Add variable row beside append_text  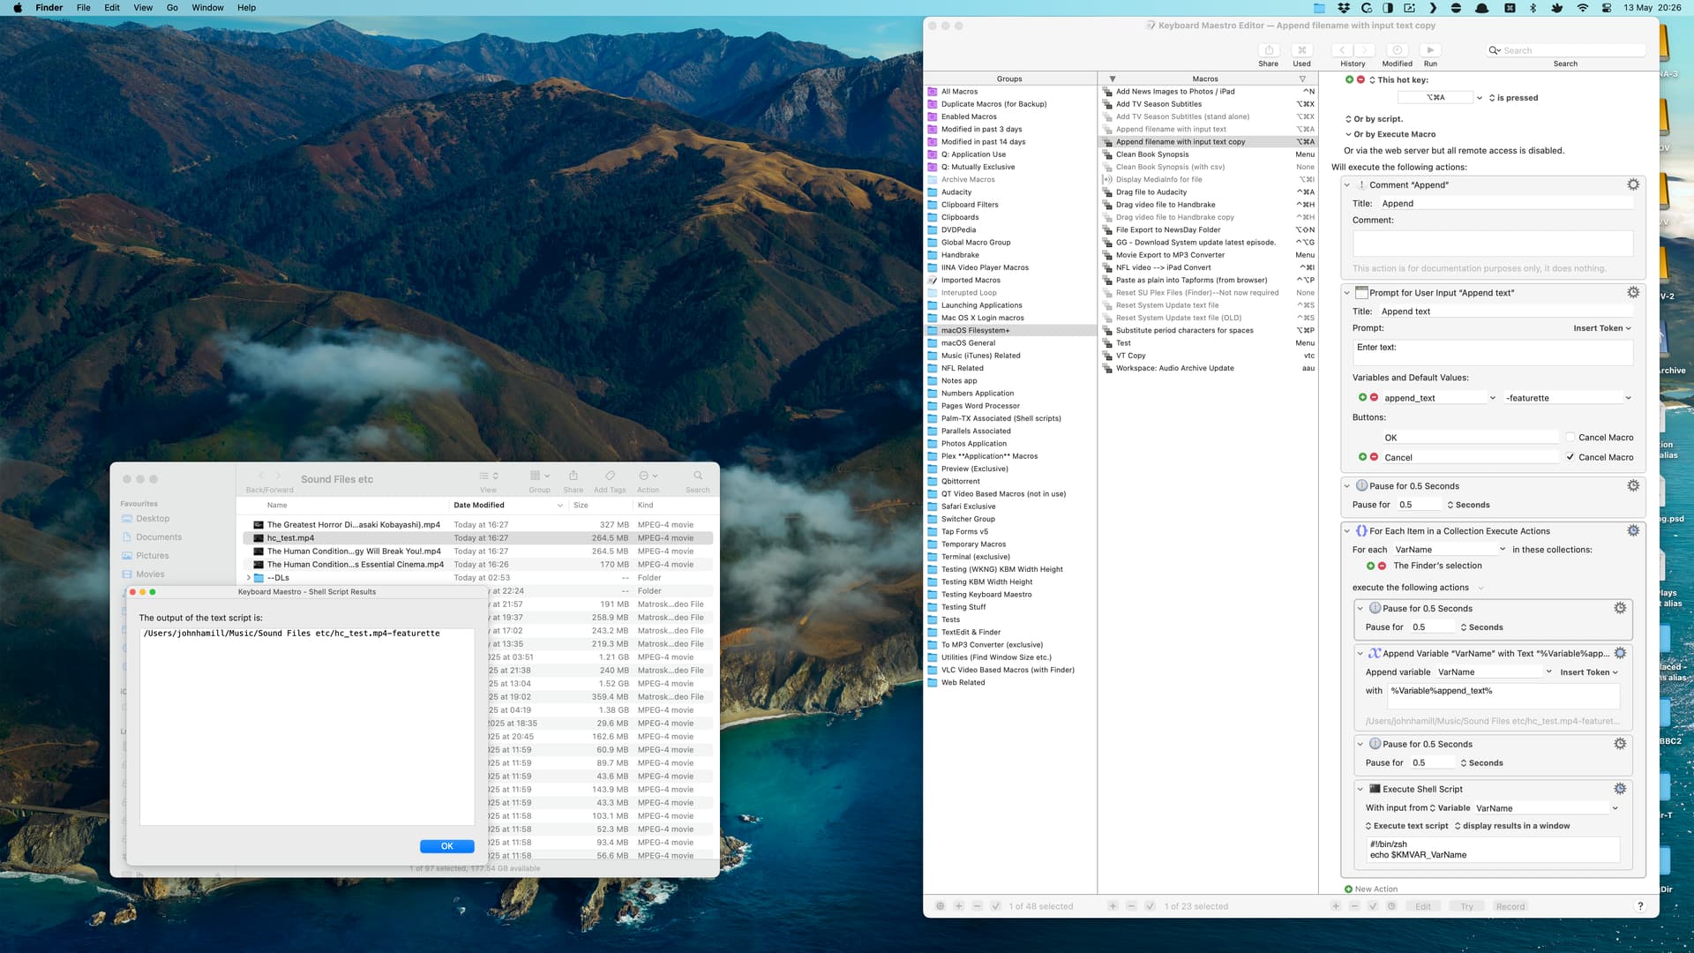click(1362, 397)
